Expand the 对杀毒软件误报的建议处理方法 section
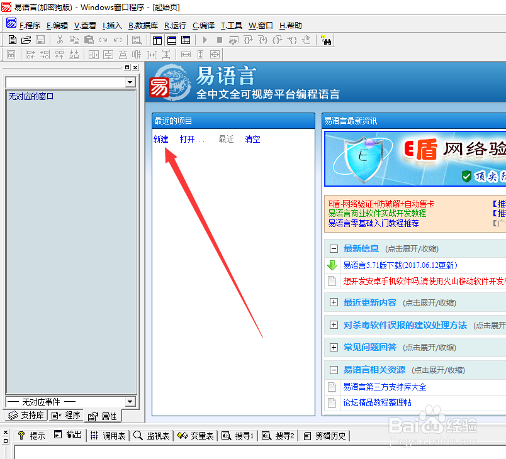 334,325
